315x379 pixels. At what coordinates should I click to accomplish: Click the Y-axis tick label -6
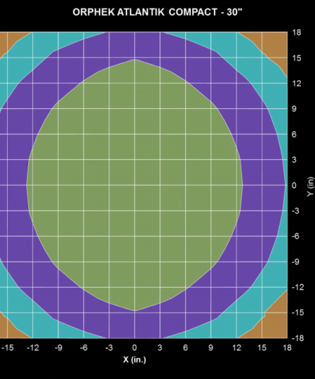tap(295, 236)
